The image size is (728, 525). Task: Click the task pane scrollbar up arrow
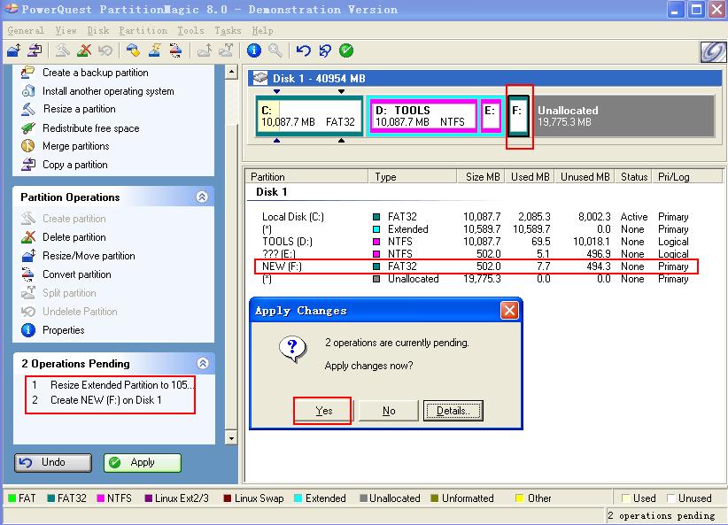231,72
